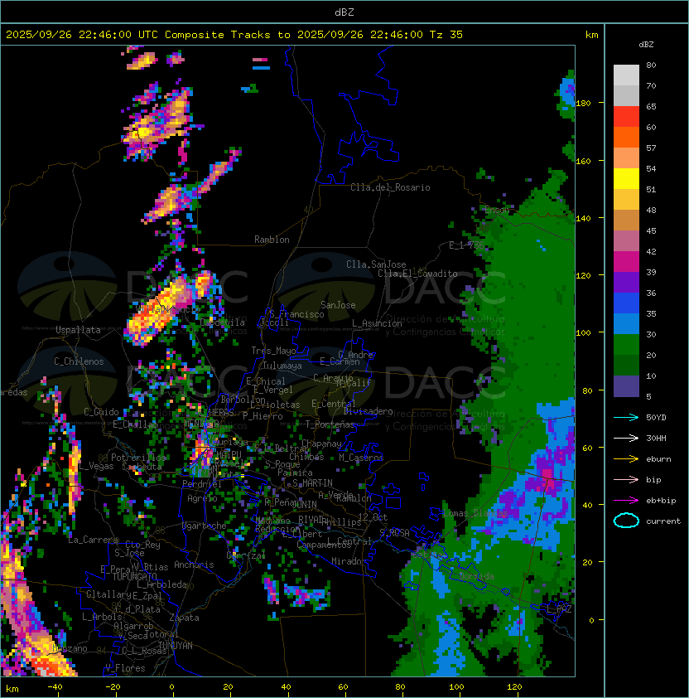
Task: Click the pink bip arrow icon
Action: (626, 479)
